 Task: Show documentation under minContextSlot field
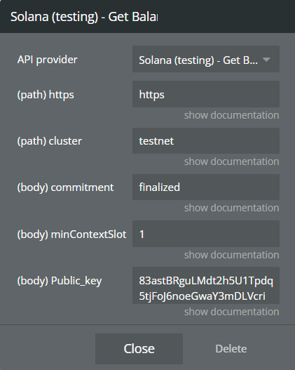[231, 255]
